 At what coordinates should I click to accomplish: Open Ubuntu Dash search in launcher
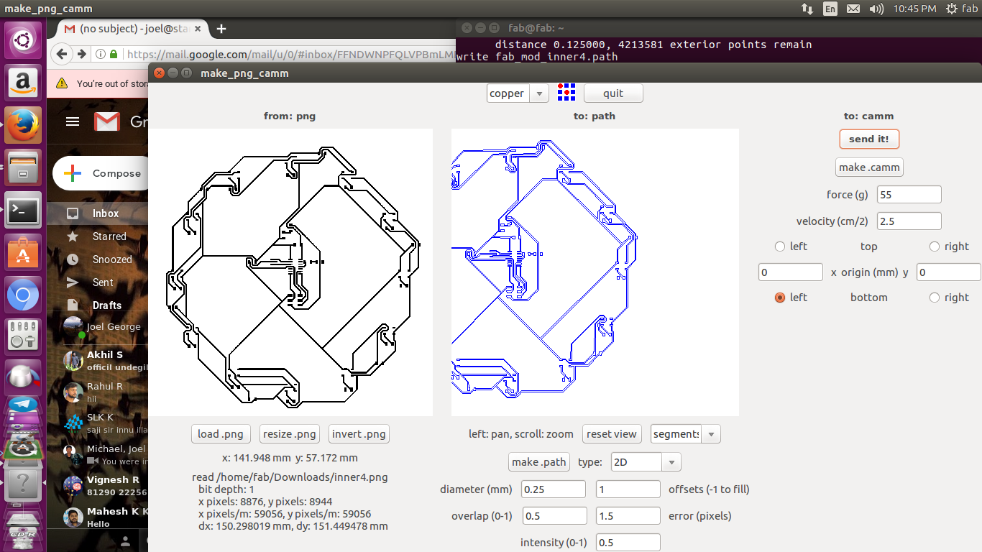[x=23, y=40]
